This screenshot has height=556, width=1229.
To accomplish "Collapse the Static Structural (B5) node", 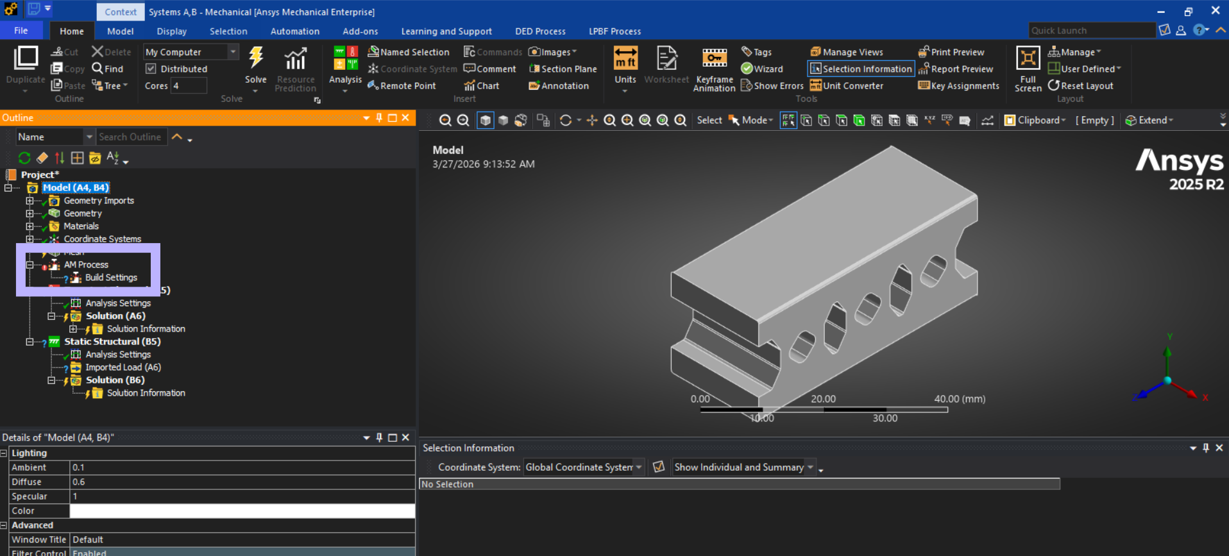I will (30, 342).
